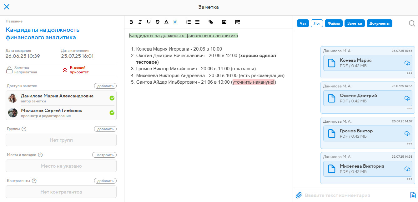The height and width of the screenshot is (202, 418).
Task: Apply italic formatting in the editor toolbar
Action: (140, 22)
